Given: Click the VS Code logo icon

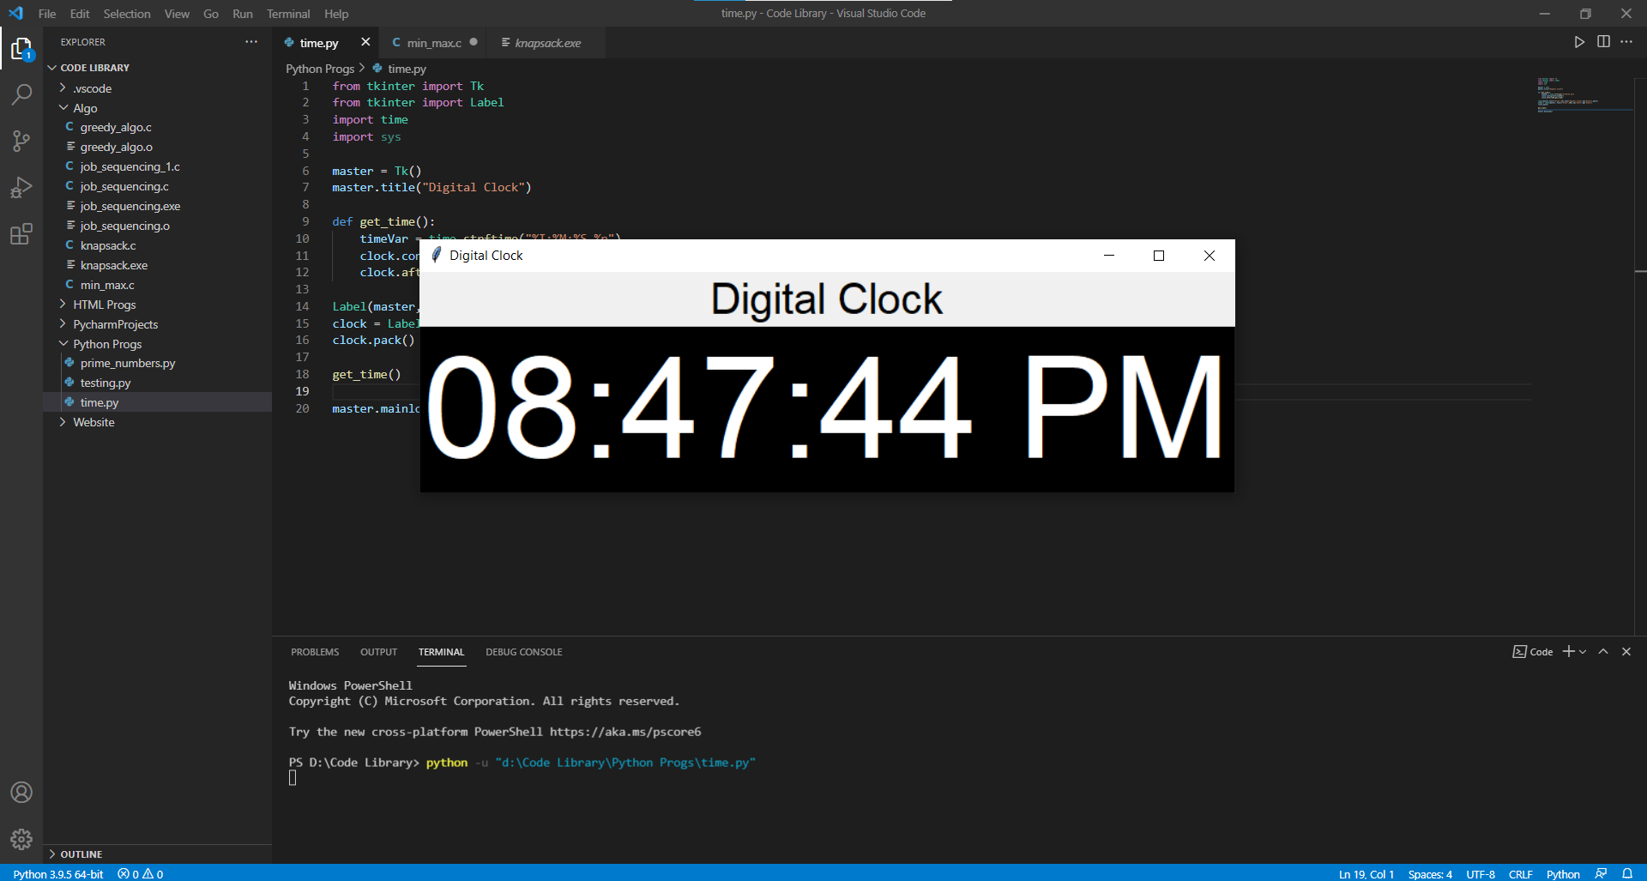Looking at the screenshot, I should tap(15, 14).
